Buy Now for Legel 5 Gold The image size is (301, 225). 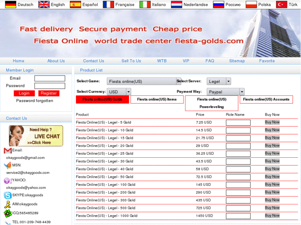click(x=272, y=122)
